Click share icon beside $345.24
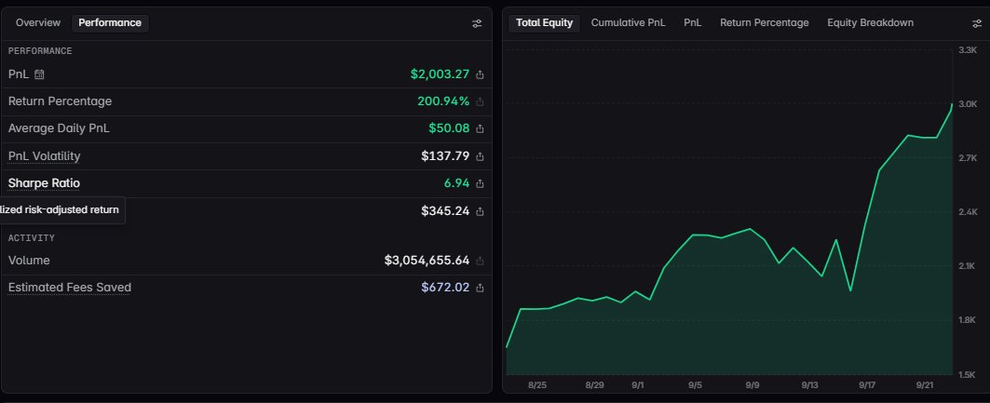The width and height of the screenshot is (990, 403). [x=480, y=211]
